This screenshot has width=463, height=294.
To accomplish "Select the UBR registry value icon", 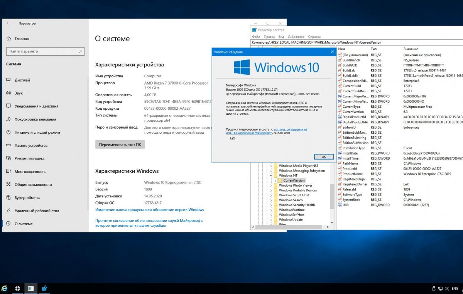I will (340, 205).
